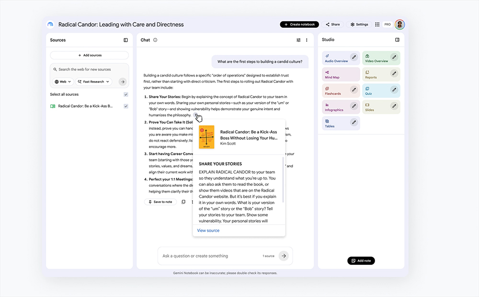479x297 pixels.
Task: Create Slides in Studio
Action: (381, 107)
